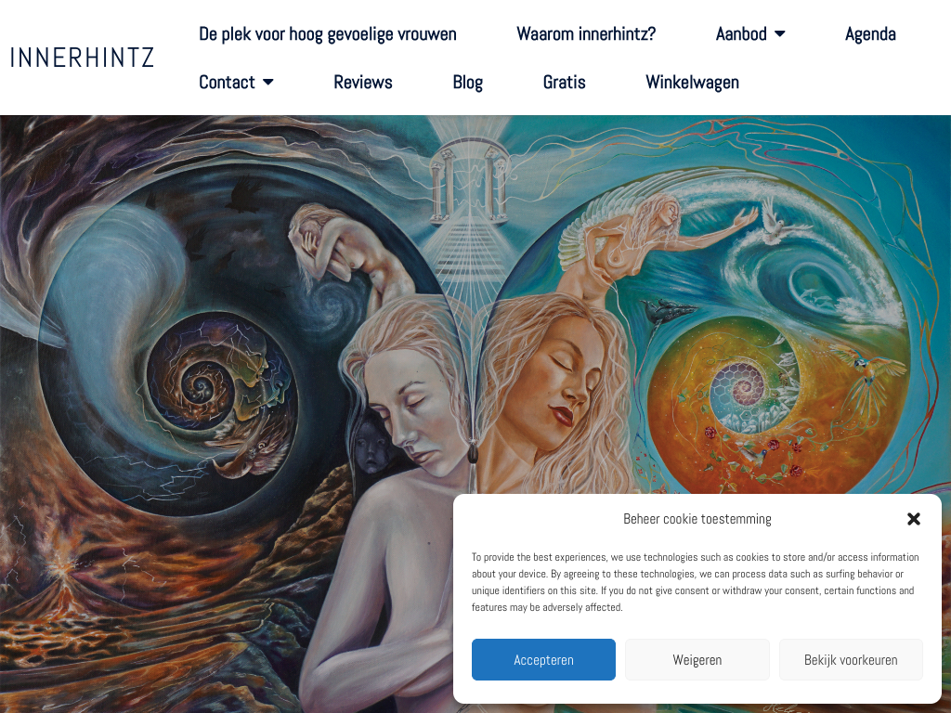The width and height of the screenshot is (951, 713).
Task: View the Winkelwagen shopping cart
Action: click(692, 82)
